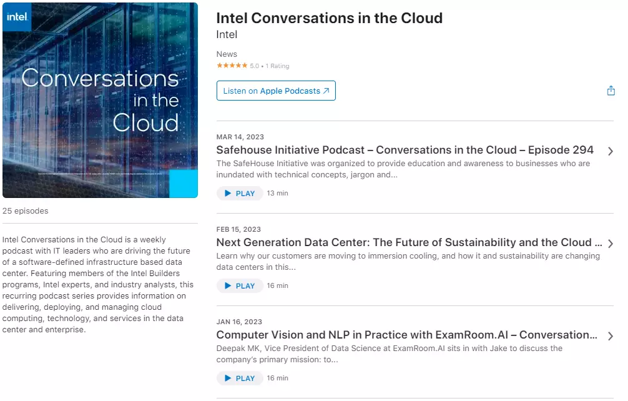
Task: Open the Computer Vision and NLP episode title
Action: tap(409, 335)
